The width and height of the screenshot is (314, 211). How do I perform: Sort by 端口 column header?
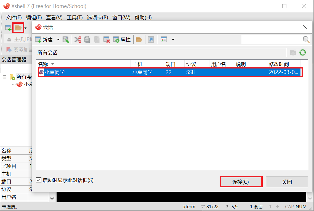click(174, 64)
